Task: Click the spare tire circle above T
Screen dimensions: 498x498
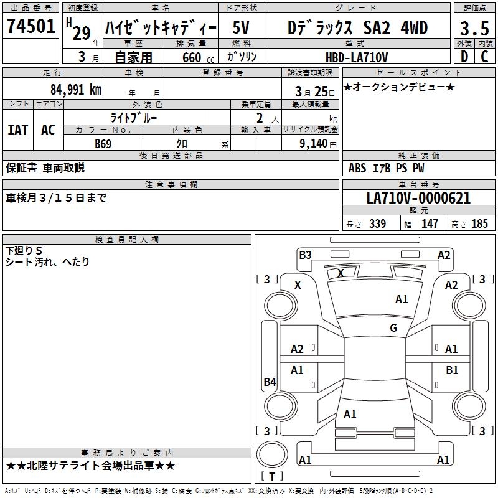Action: [x=272, y=454]
